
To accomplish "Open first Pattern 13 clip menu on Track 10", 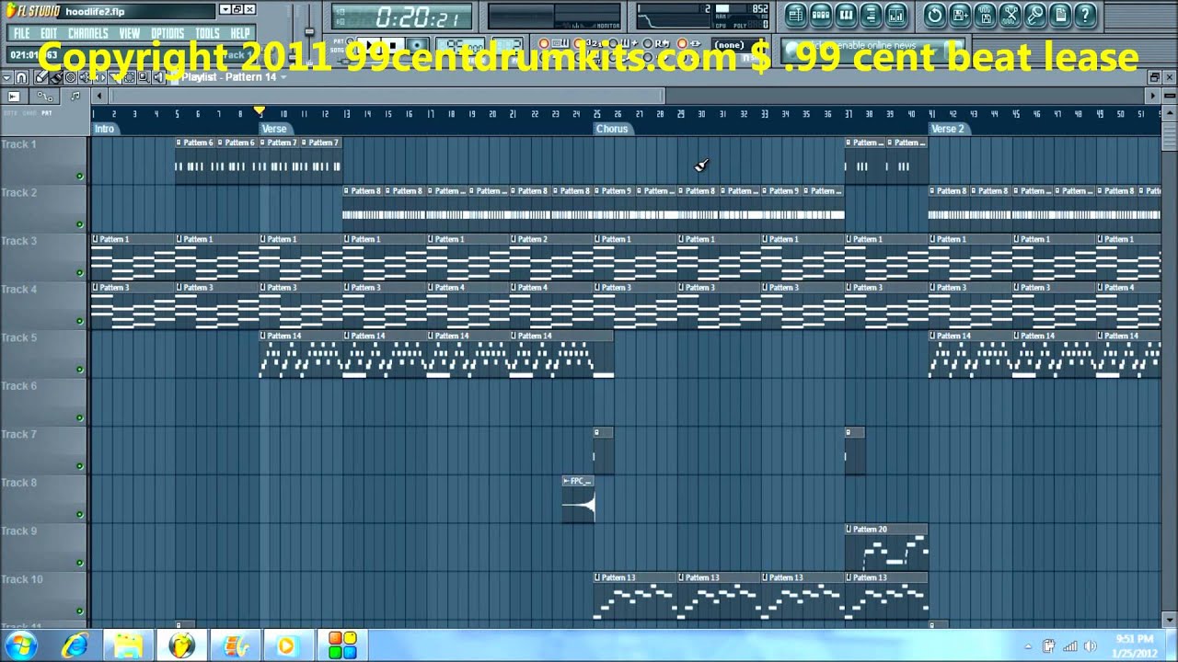I will (x=597, y=577).
